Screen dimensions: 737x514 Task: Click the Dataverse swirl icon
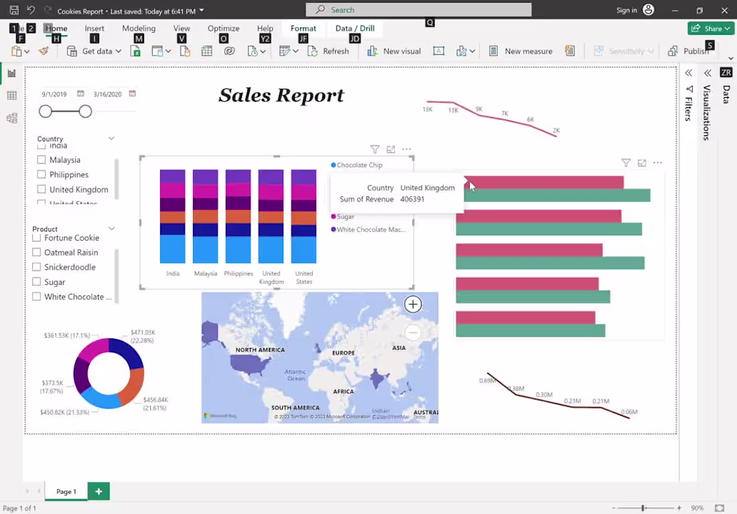click(229, 51)
